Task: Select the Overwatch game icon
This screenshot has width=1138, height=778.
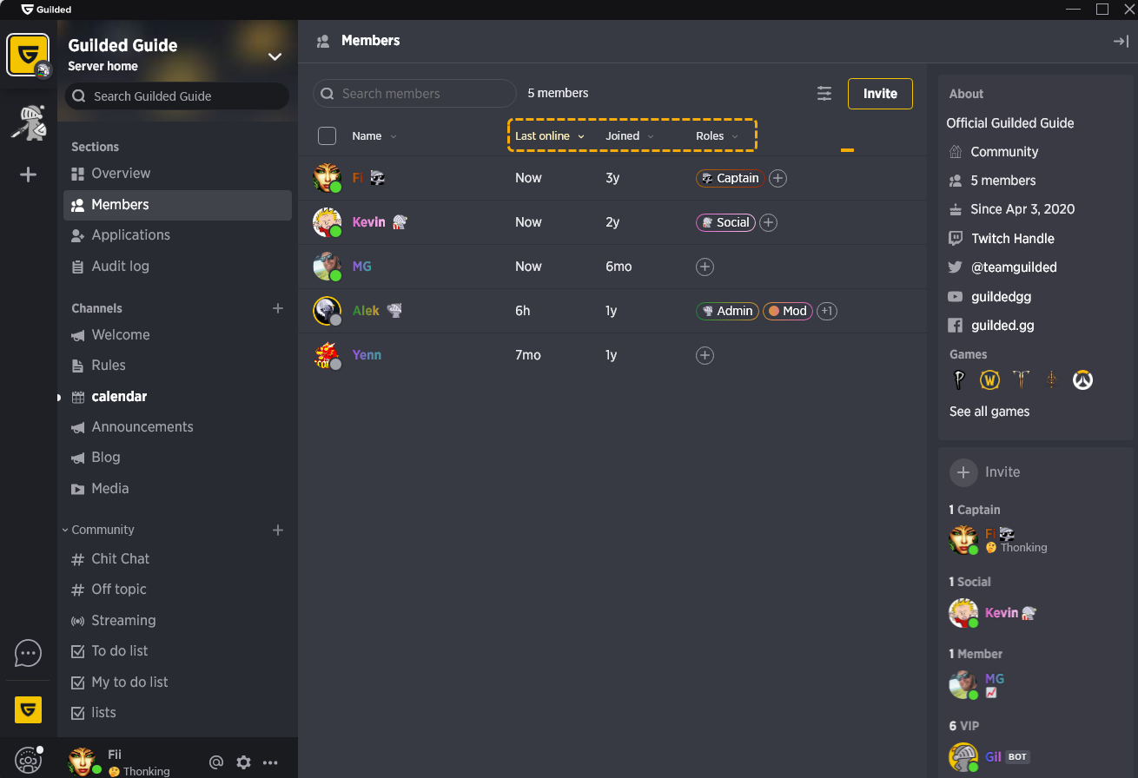Action: click(x=1082, y=380)
